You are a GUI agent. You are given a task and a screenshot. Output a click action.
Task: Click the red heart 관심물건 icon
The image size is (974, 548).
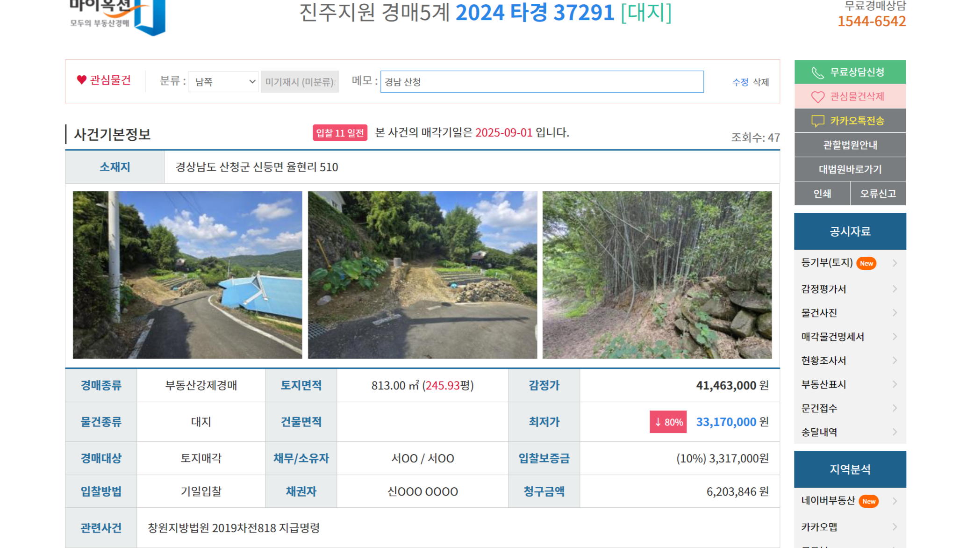pos(82,80)
